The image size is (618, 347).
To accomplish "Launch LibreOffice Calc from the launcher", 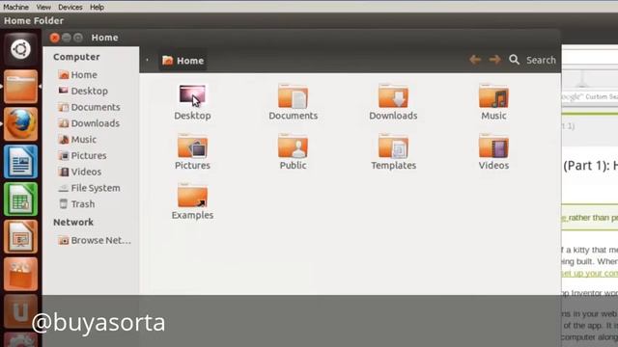I will [20, 200].
